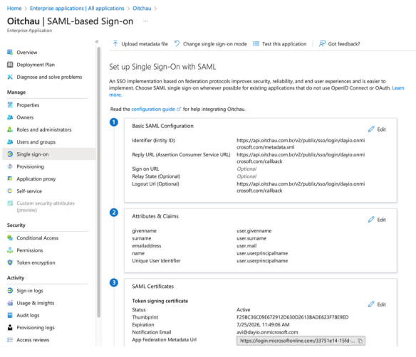Click the Got feedback person icon

(322, 43)
